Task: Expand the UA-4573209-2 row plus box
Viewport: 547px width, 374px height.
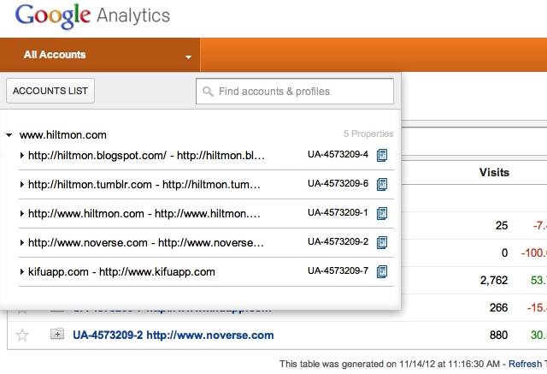Action: (x=57, y=335)
